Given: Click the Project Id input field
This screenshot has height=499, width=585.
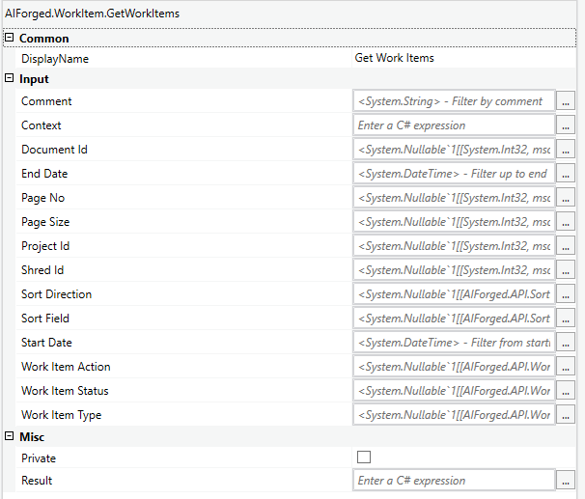Looking at the screenshot, I should pos(454,246).
